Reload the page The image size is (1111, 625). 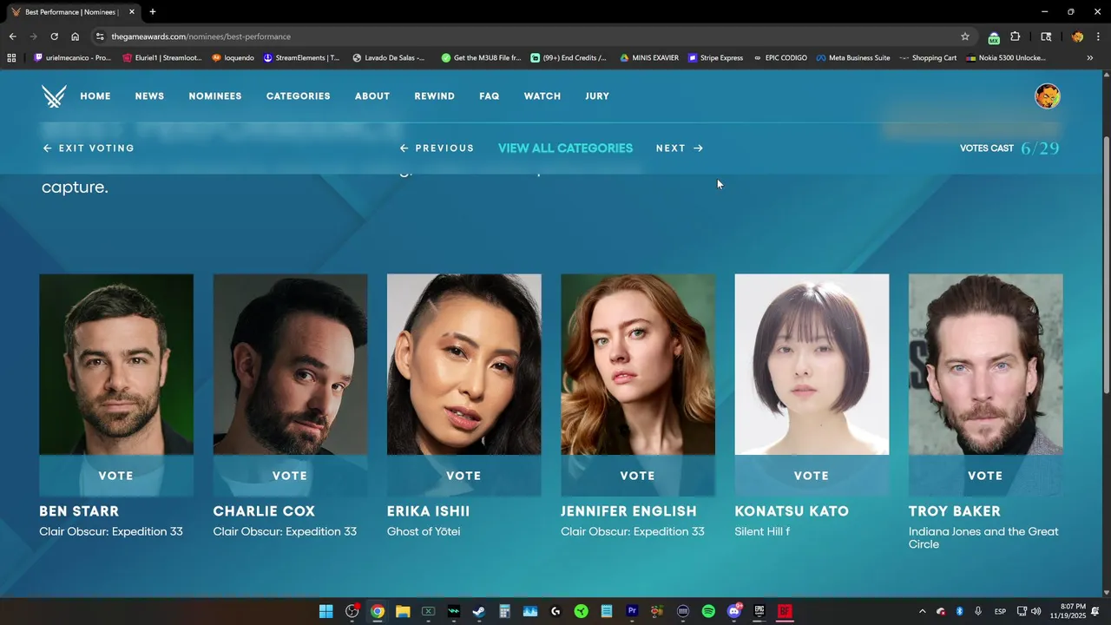54,36
